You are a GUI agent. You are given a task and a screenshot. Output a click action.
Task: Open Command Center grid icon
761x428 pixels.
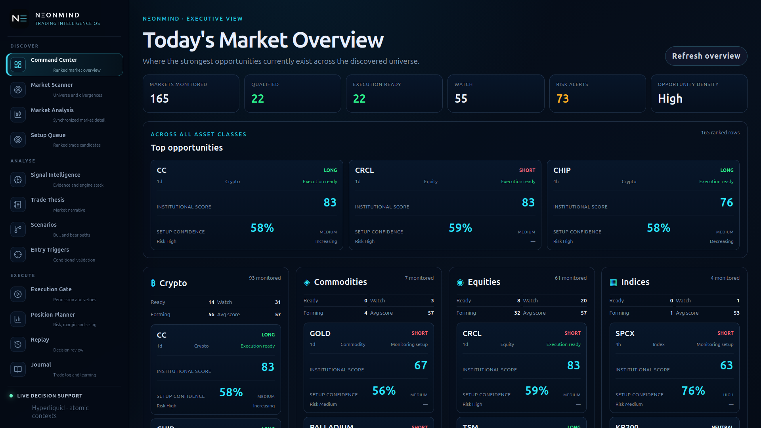tap(18, 65)
